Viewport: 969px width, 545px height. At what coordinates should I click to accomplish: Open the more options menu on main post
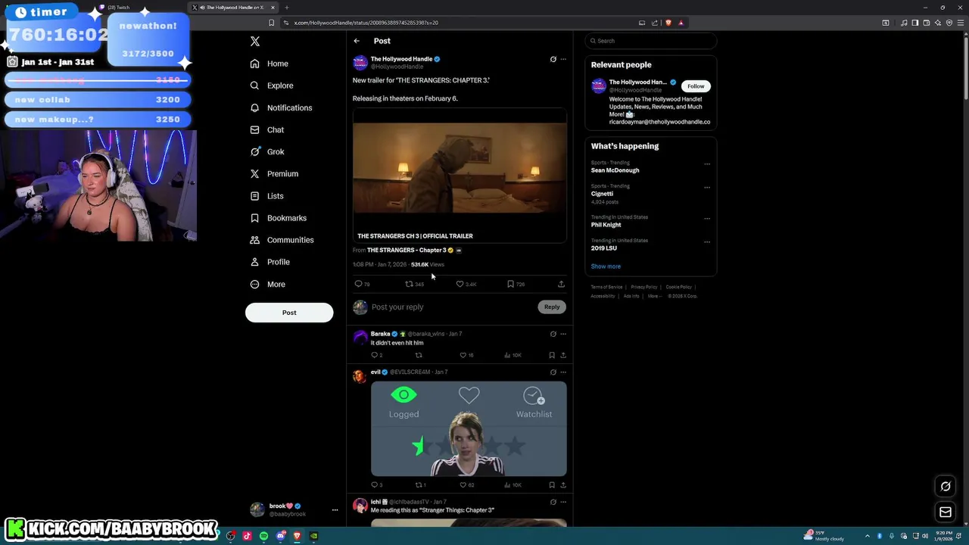click(563, 59)
